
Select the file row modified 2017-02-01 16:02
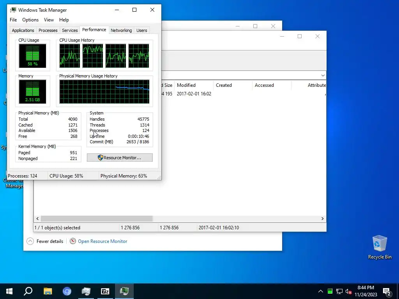244,94
